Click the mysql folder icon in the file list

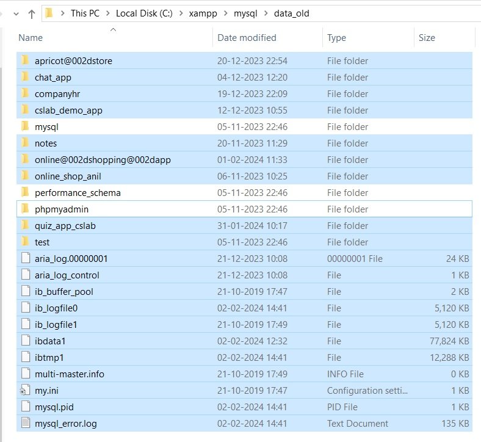25,126
